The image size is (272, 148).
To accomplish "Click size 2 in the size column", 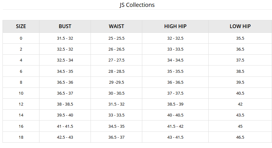I will tap(21, 49).
